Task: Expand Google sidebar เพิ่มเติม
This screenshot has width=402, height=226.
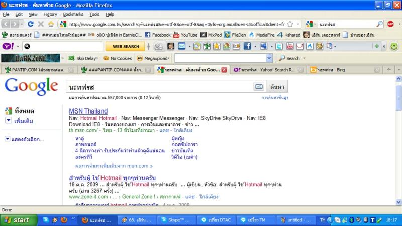Action: 19,121
